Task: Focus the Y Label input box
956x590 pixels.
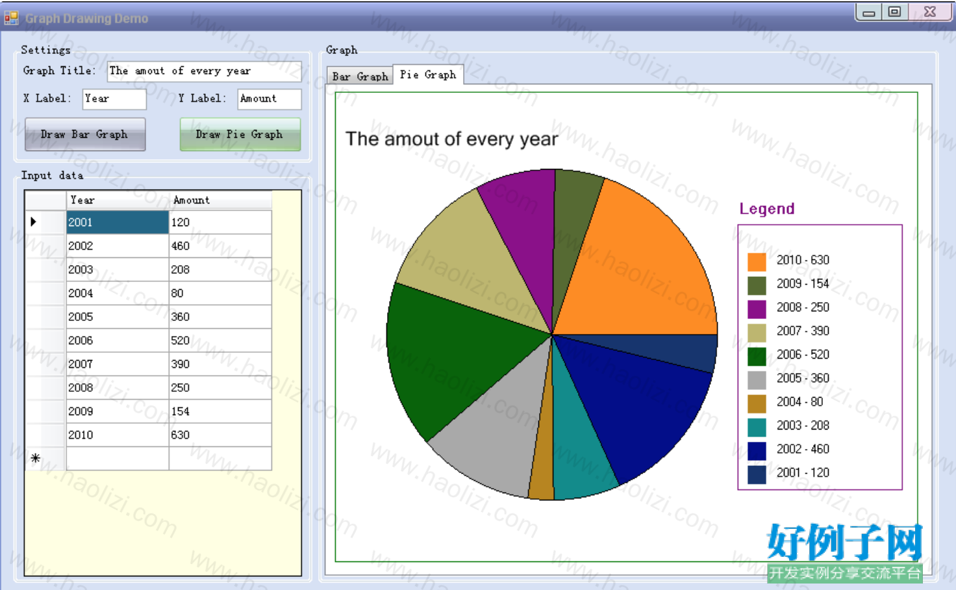Action: point(270,99)
